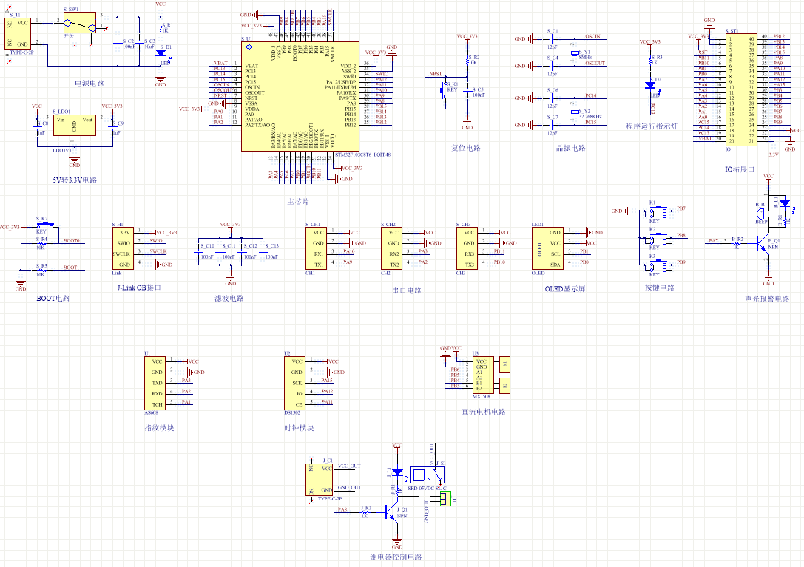Select the S_ST1 IO expansion header

(741, 89)
